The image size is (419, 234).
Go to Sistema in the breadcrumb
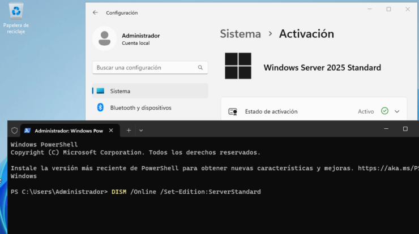point(240,34)
